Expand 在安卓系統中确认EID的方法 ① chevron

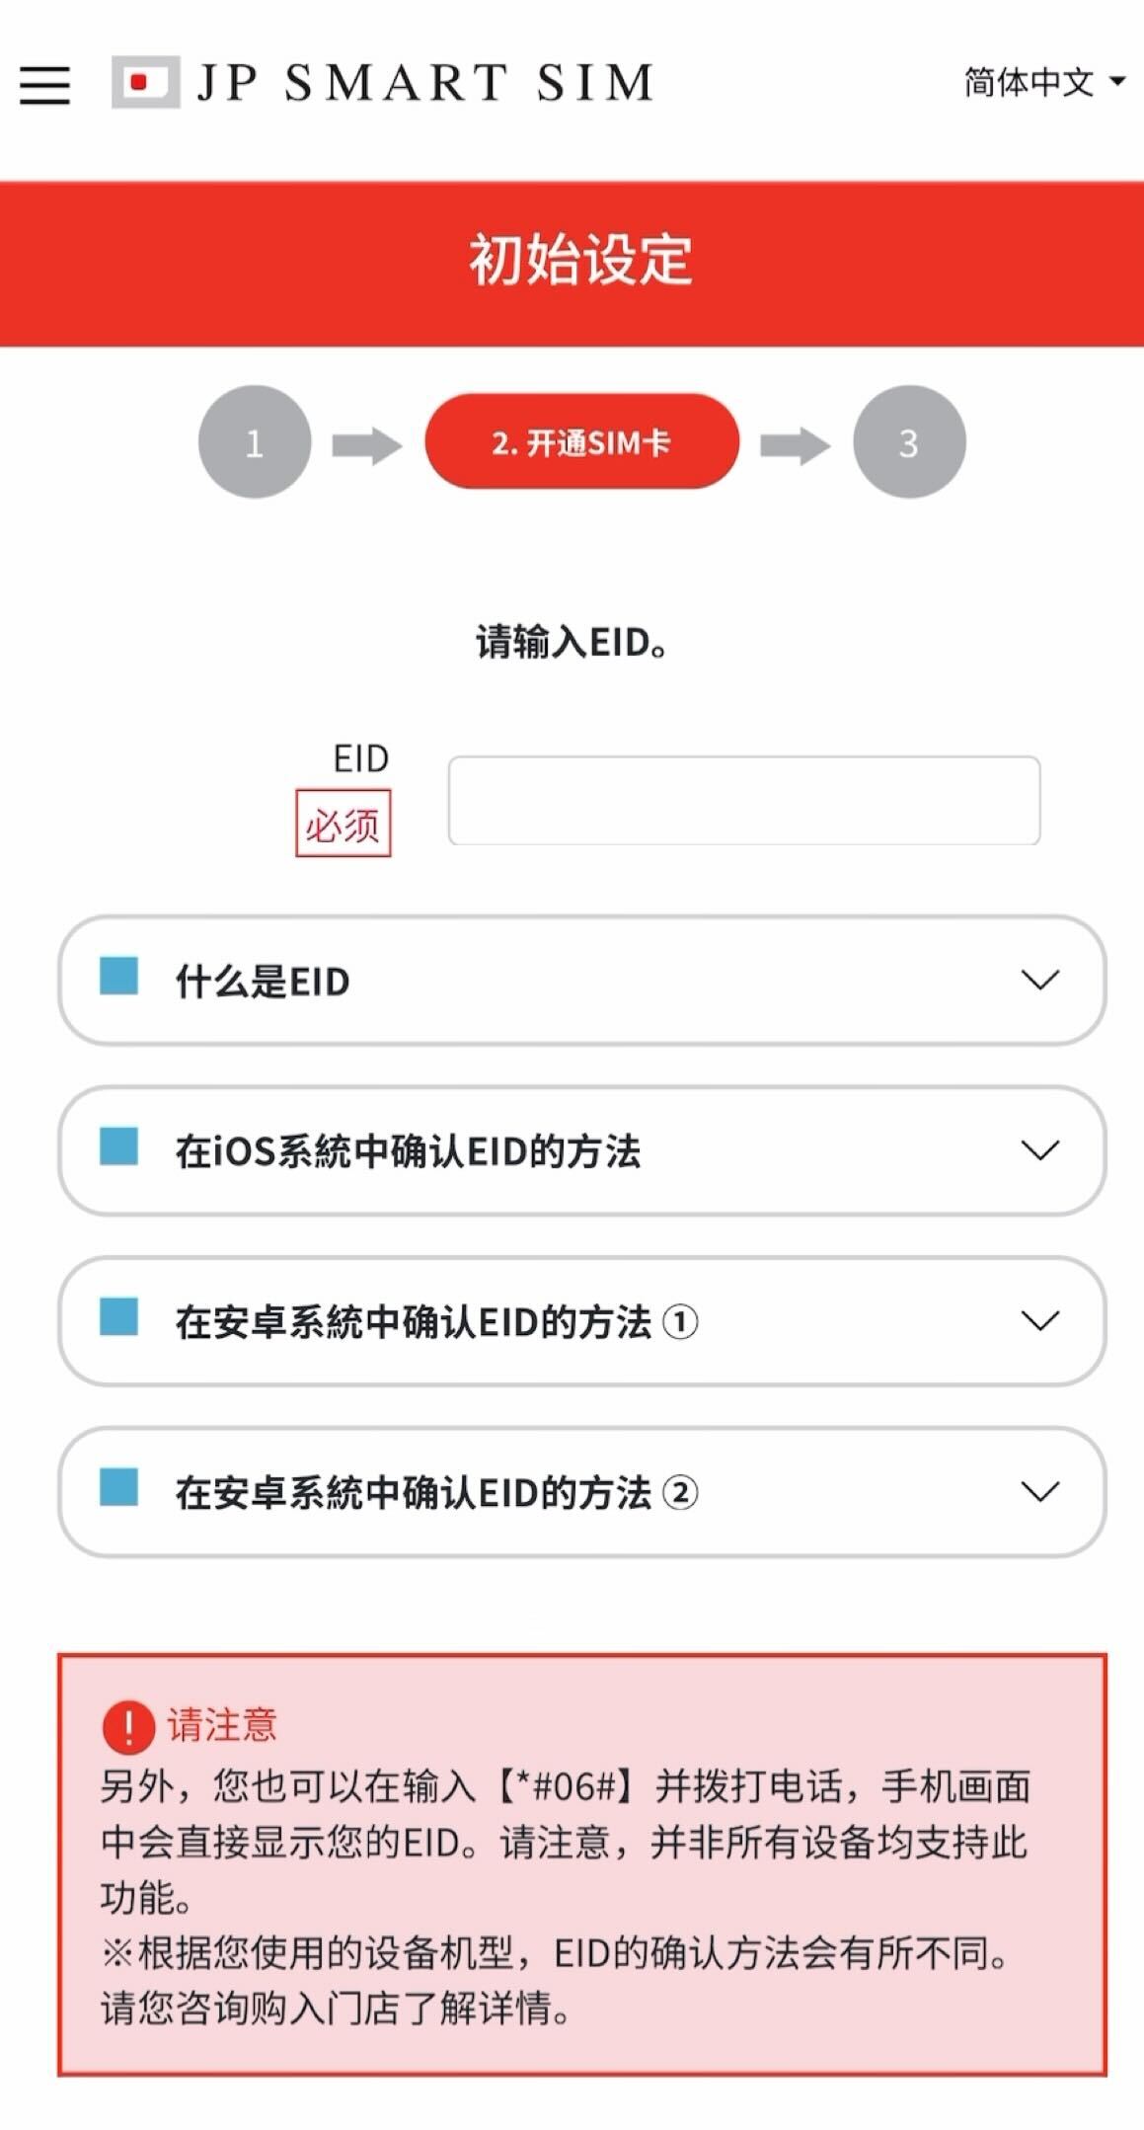tap(1040, 1321)
